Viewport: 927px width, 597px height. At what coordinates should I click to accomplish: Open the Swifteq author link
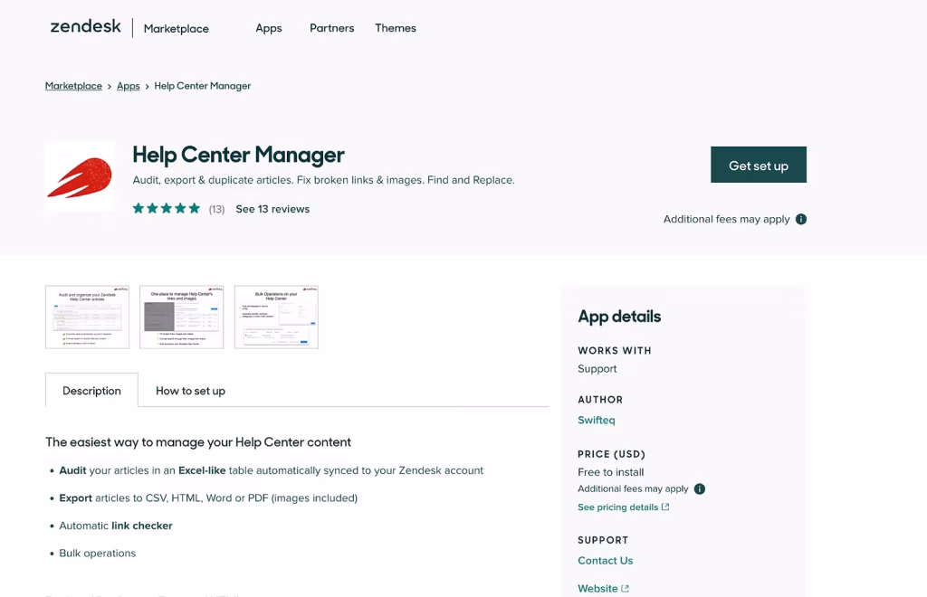[x=596, y=420]
